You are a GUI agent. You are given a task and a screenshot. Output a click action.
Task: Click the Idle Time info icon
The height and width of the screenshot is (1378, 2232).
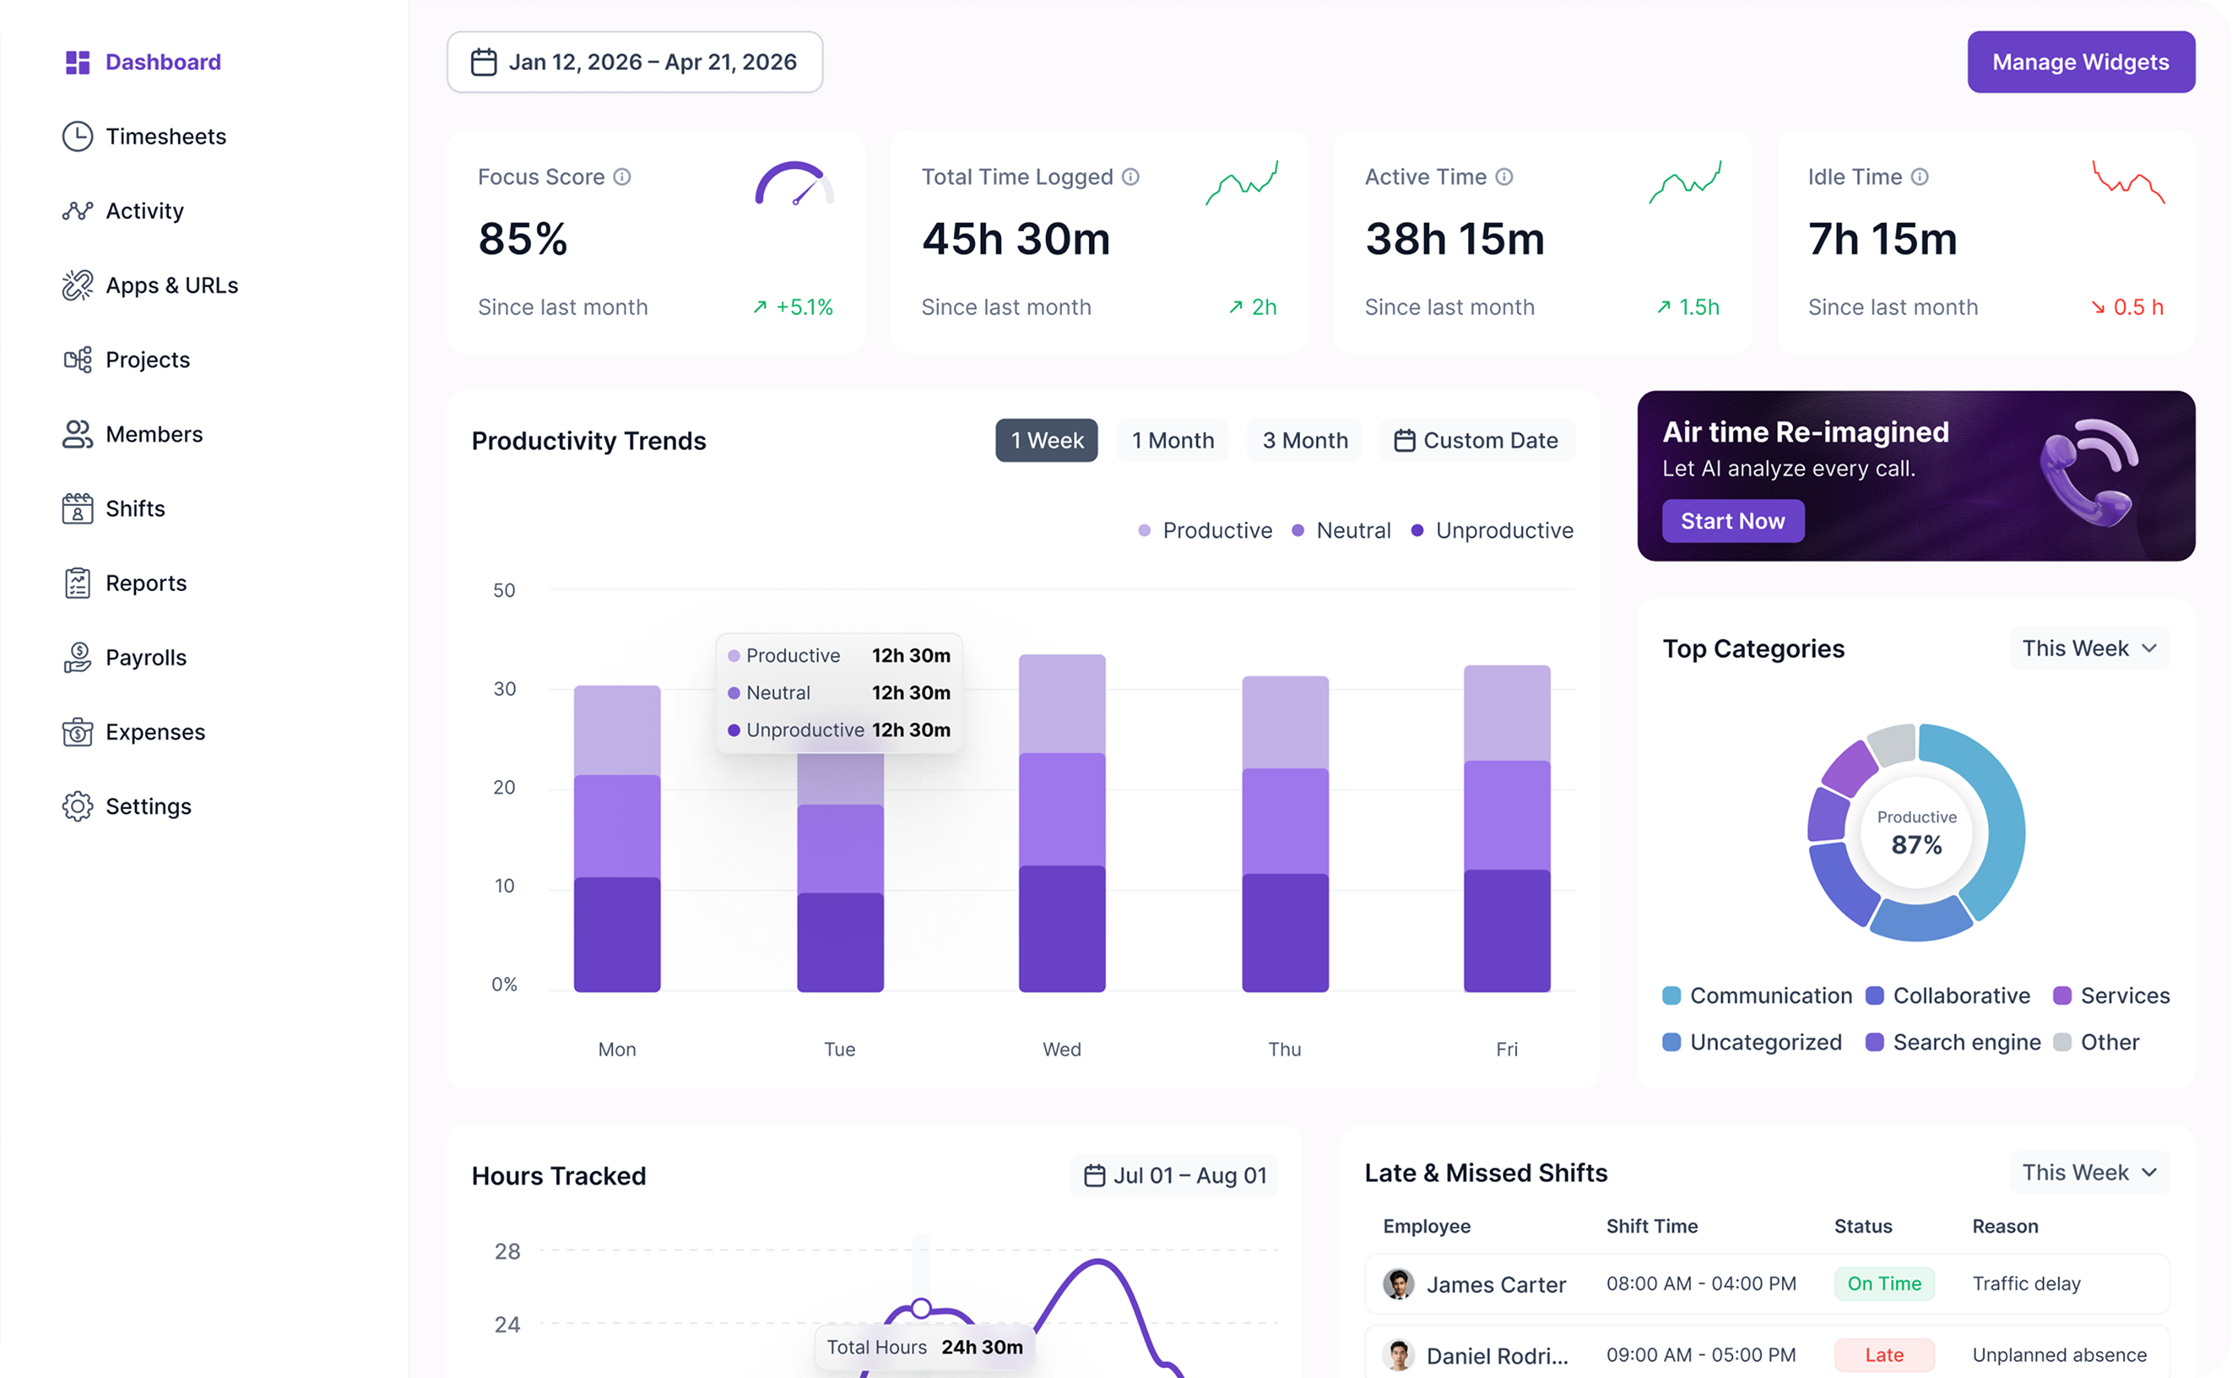1920,176
